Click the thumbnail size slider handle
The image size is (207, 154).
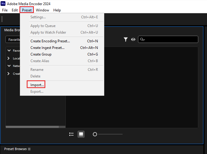click(95, 134)
